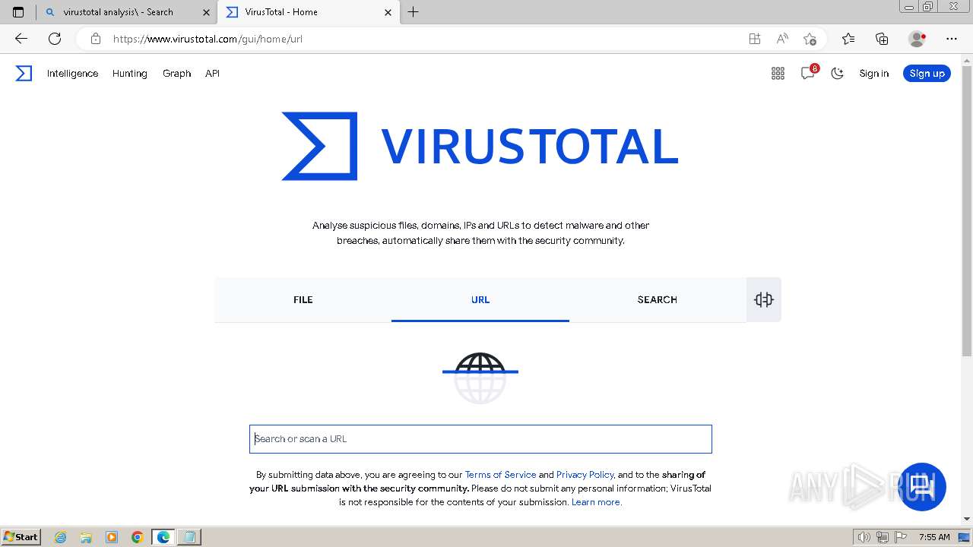Open the API scripts icon beside the Search tab
This screenshot has height=547, width=973.
click(763, 299)
